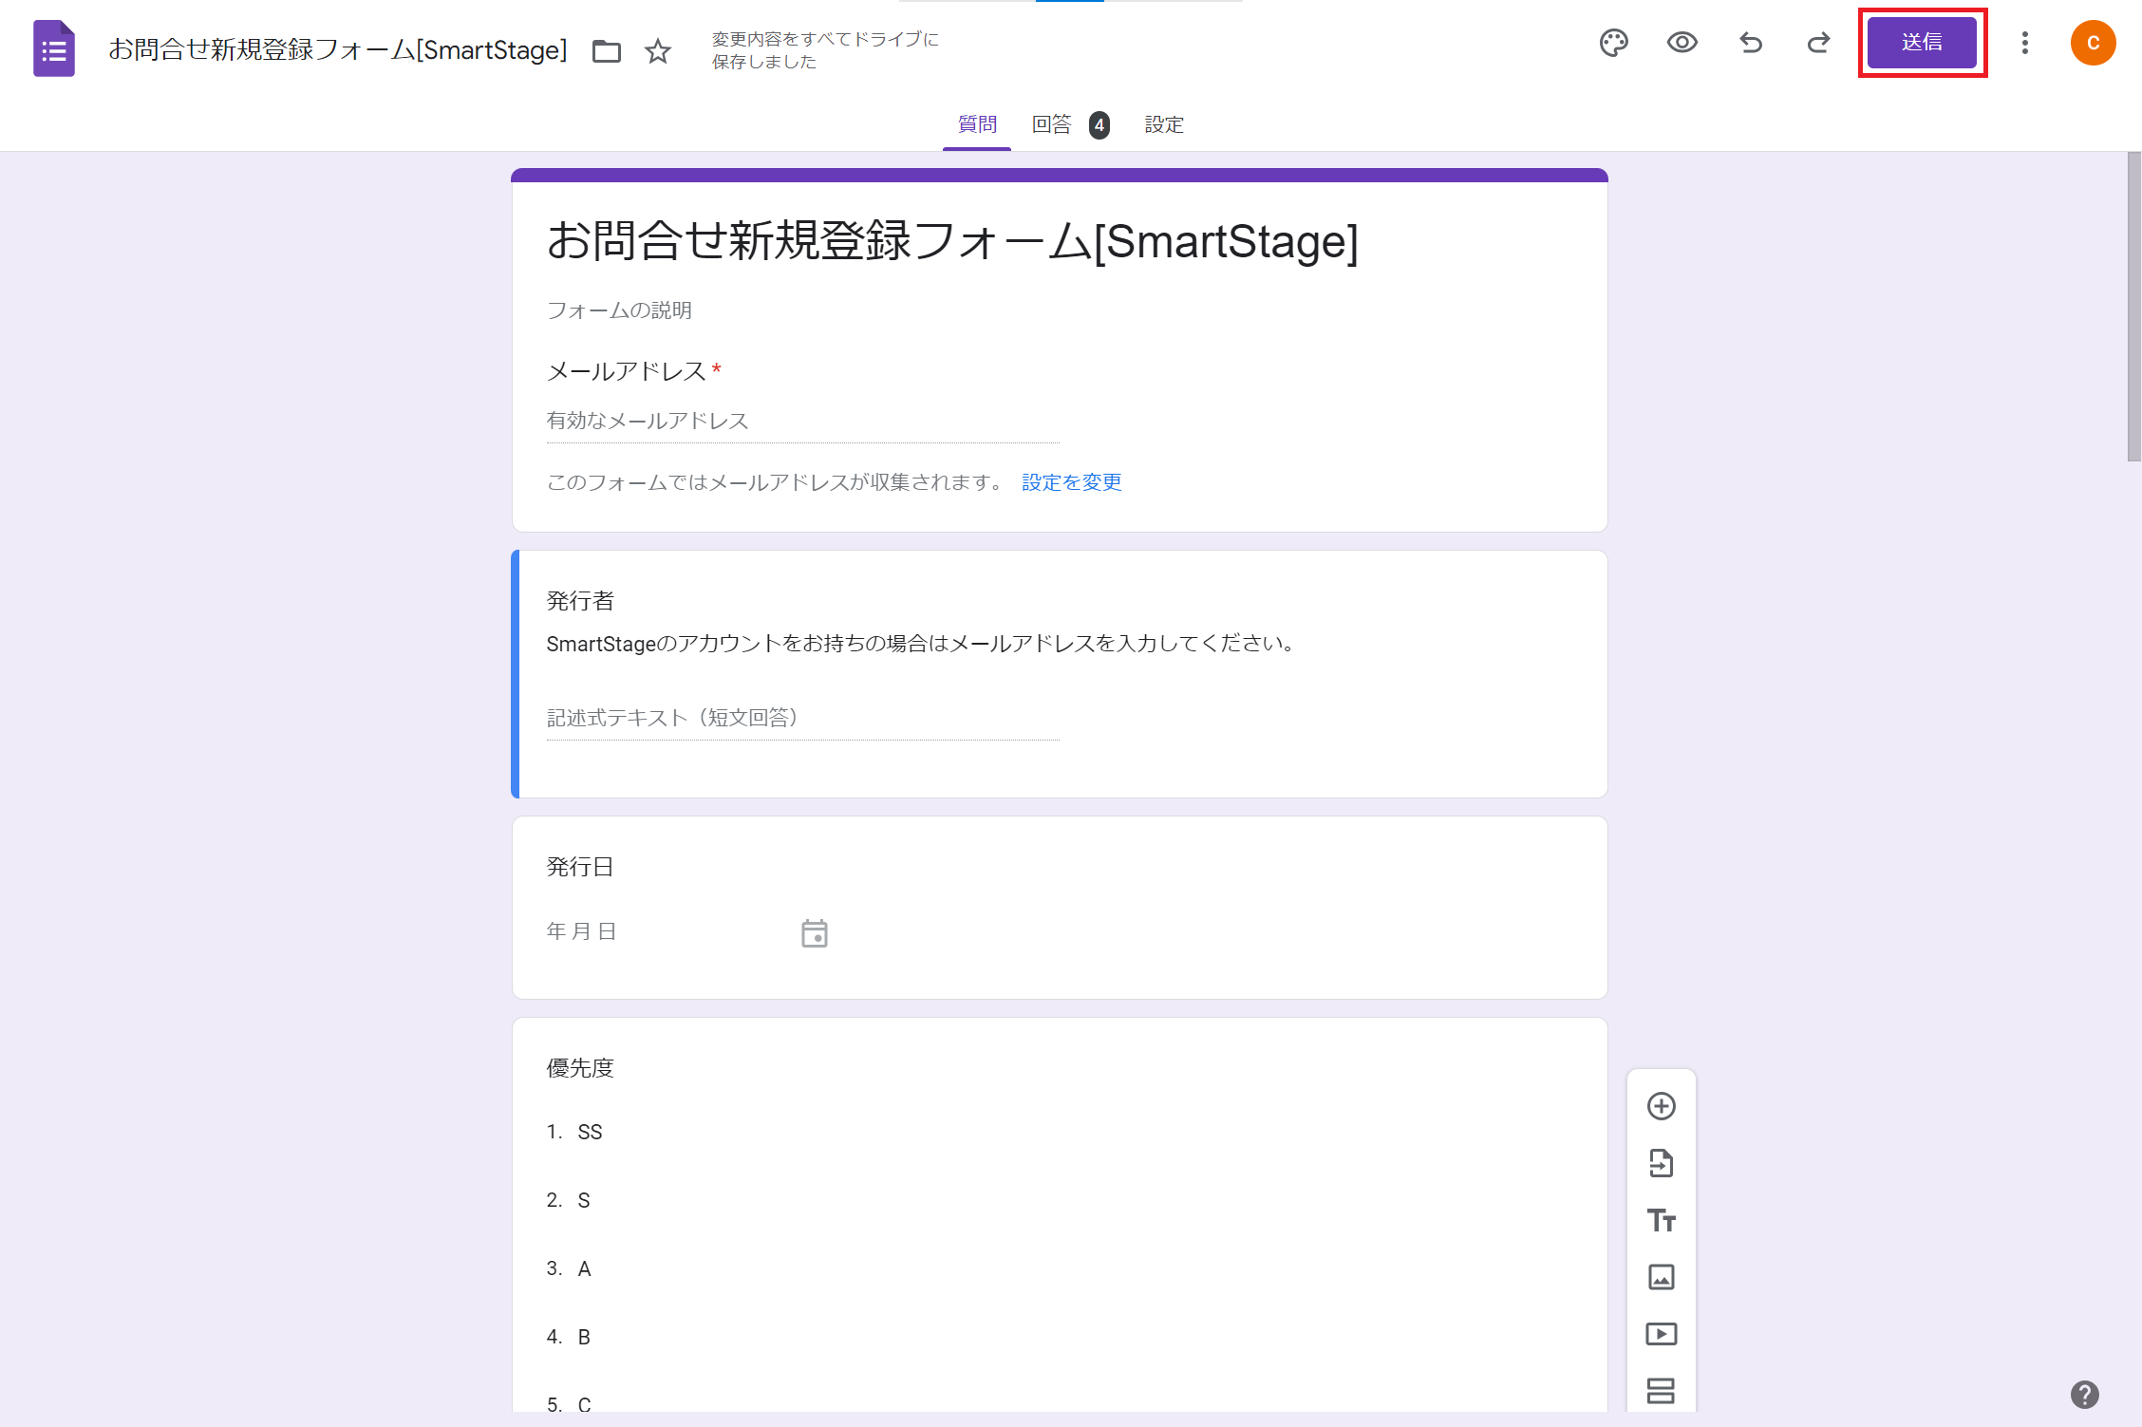2142x1427 pixels.
Task: Click dropdown option 3. A
Action: click(569, 1268)
